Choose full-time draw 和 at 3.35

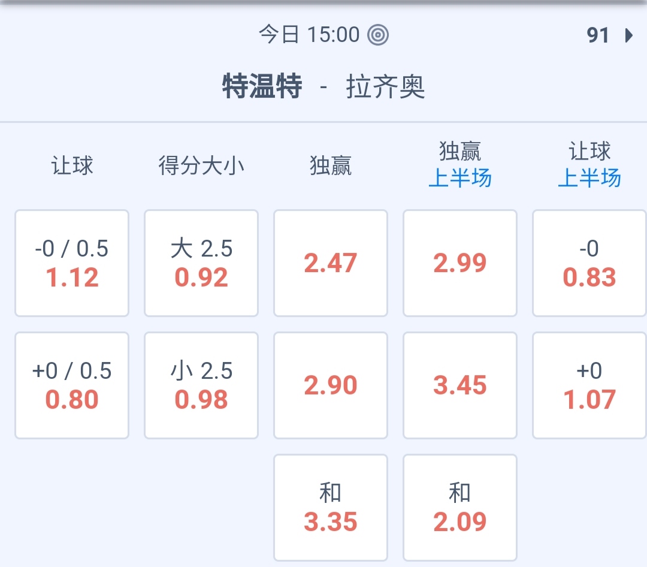pyautogui.click(x=331, y=508)
